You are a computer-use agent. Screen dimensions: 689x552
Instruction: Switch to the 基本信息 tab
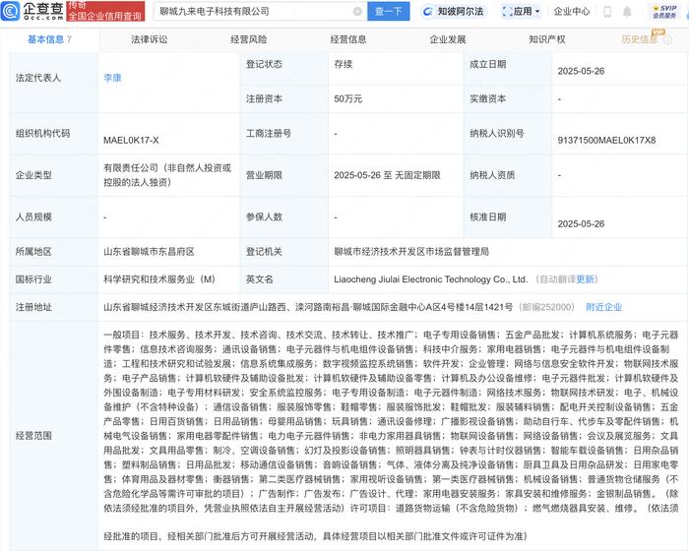tap(49, 39)
